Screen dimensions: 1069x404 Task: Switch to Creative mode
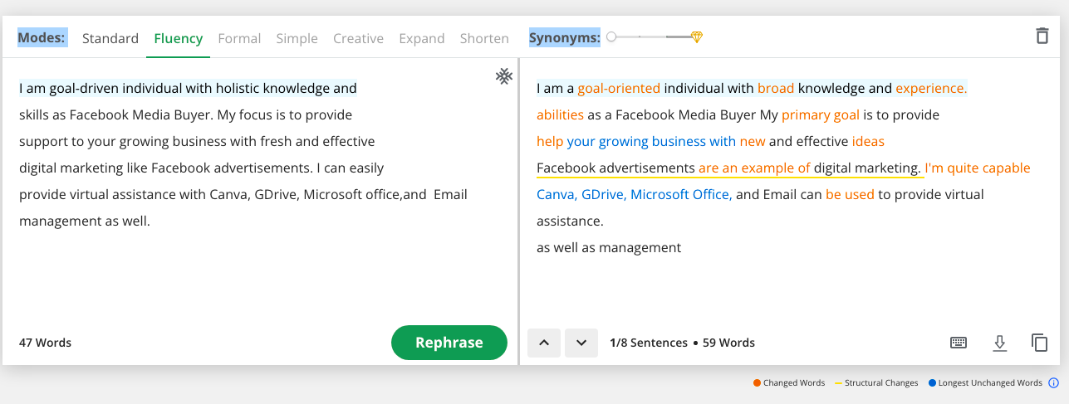coord(358,38)
